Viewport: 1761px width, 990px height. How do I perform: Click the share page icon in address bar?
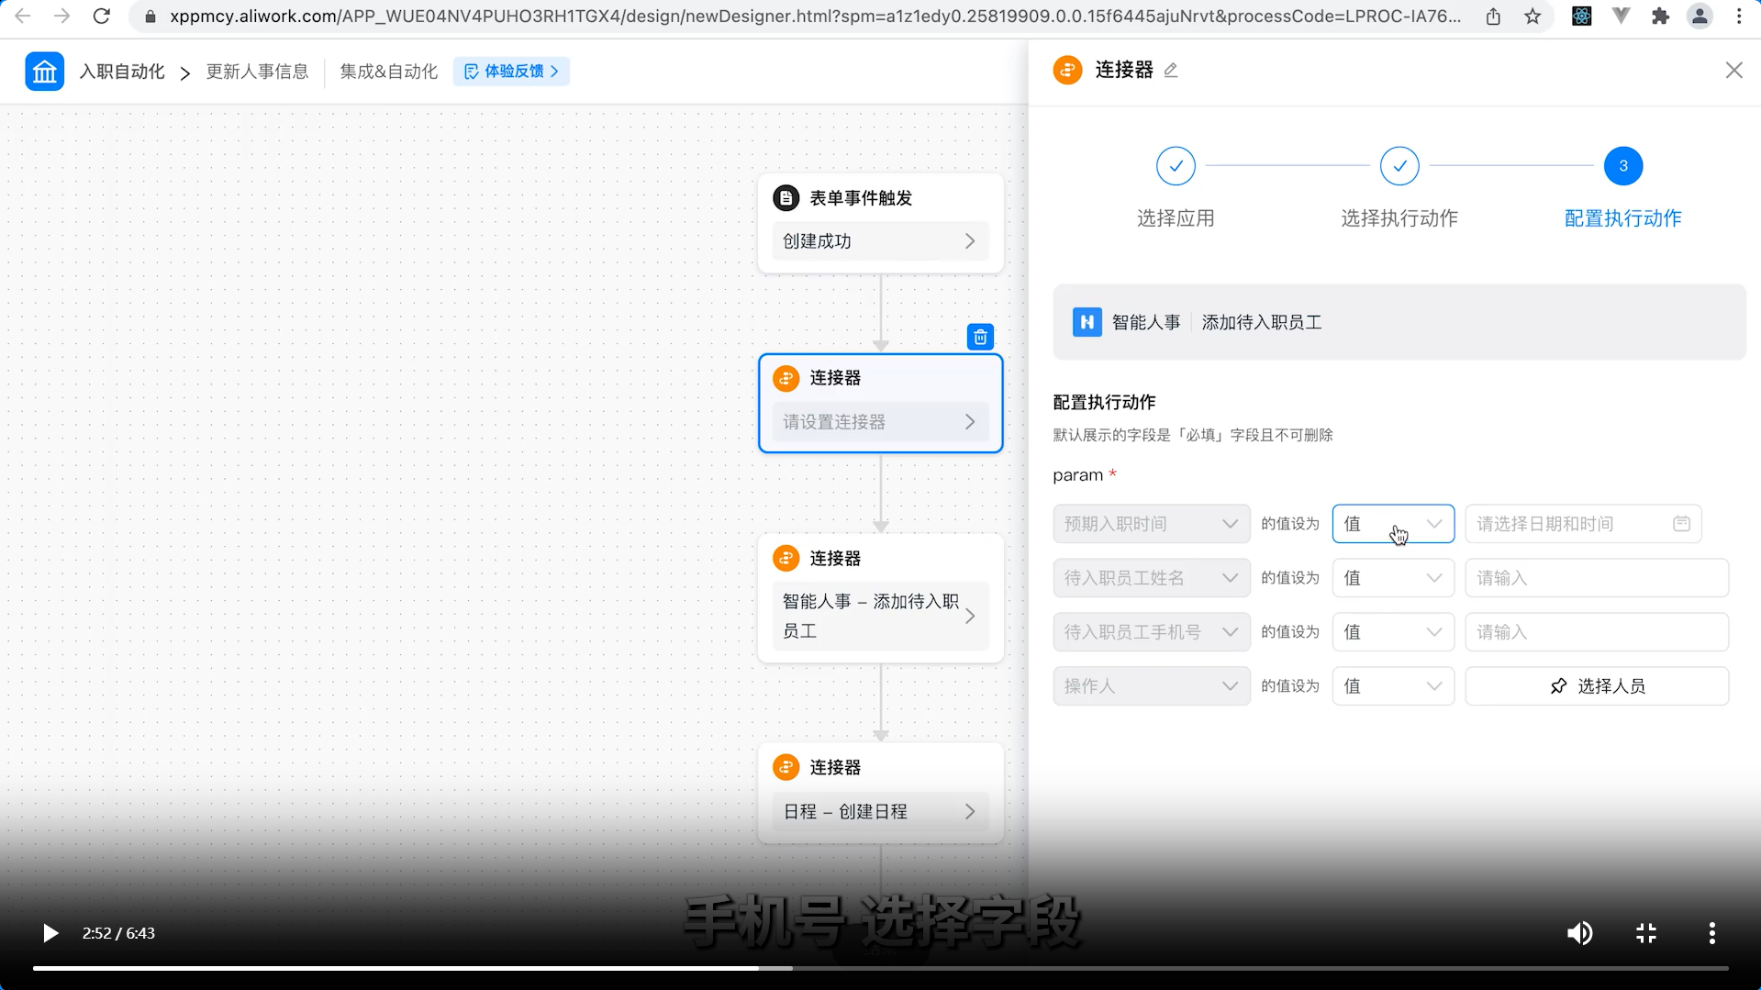pos(1493,16)
